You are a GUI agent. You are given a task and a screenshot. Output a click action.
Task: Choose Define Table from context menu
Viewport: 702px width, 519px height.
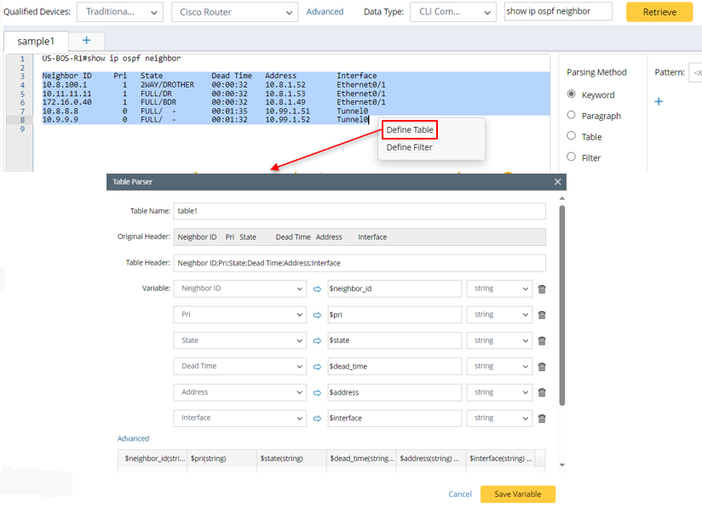[410, 130]
